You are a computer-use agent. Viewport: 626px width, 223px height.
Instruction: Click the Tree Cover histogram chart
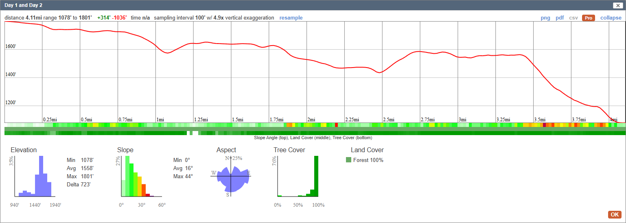[x=298, y=176]
